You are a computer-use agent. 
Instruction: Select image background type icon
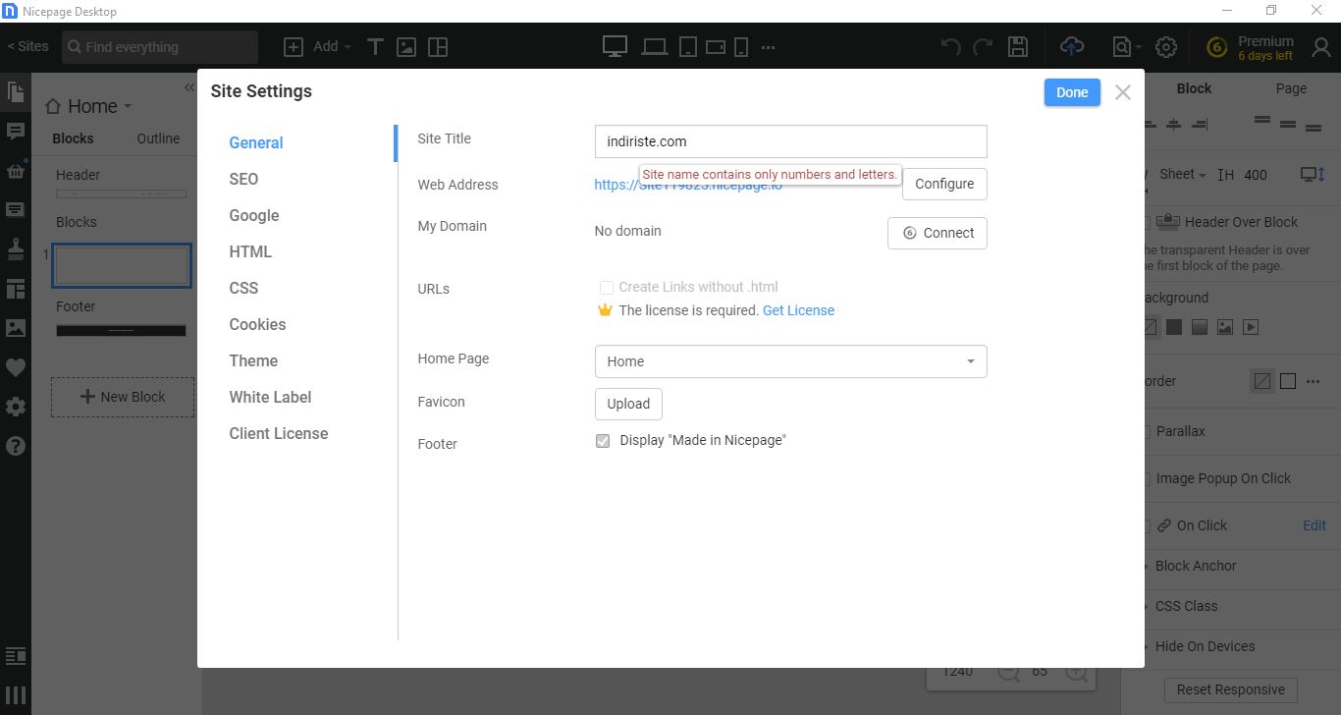coord(1225,327)
